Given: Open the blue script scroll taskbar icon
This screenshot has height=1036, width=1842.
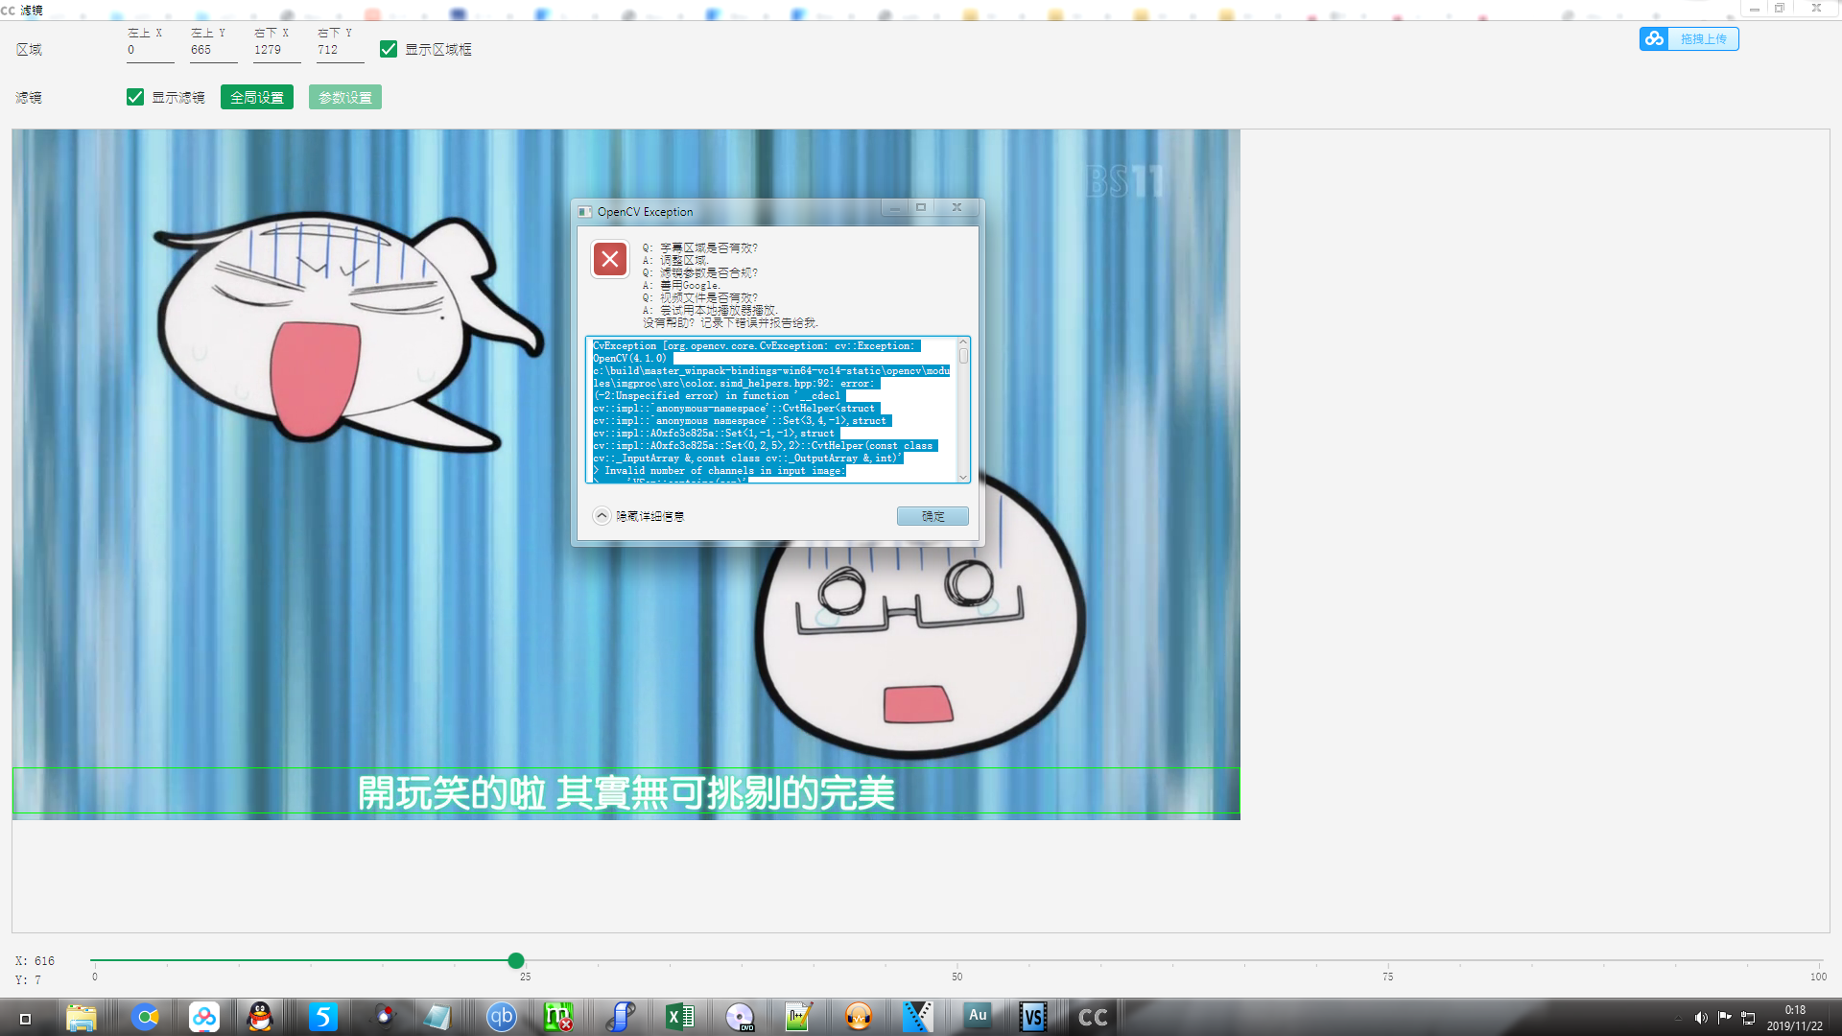Looking at the screenshot, I should (x=621, y=1017).
